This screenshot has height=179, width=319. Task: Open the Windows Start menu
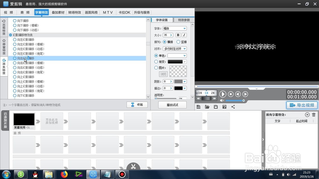6,174
